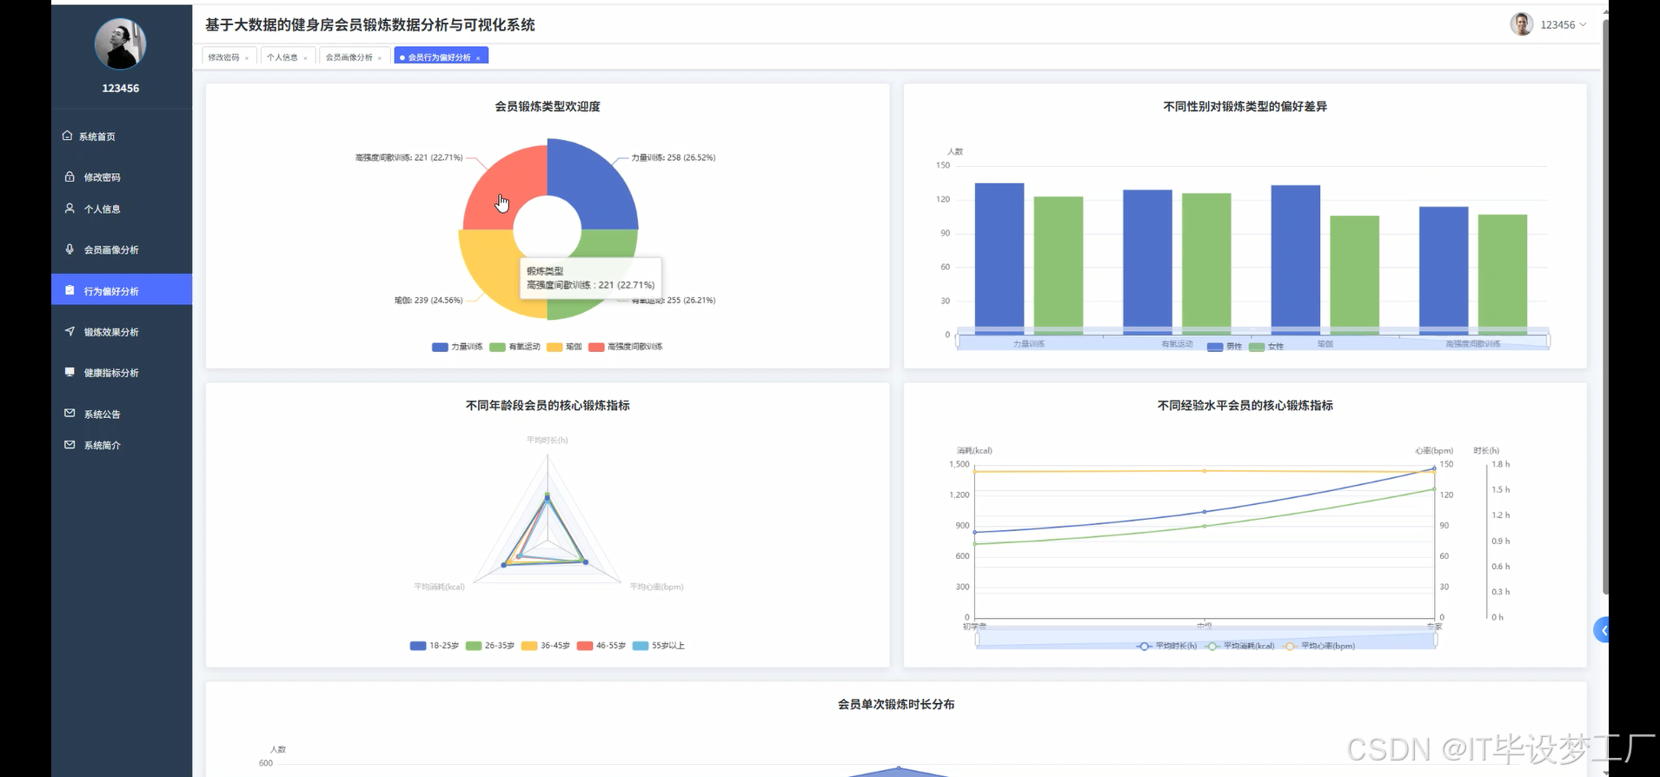
Task: Toggle the 55岁以上 radar legend
Action: [x=659, y=646]
